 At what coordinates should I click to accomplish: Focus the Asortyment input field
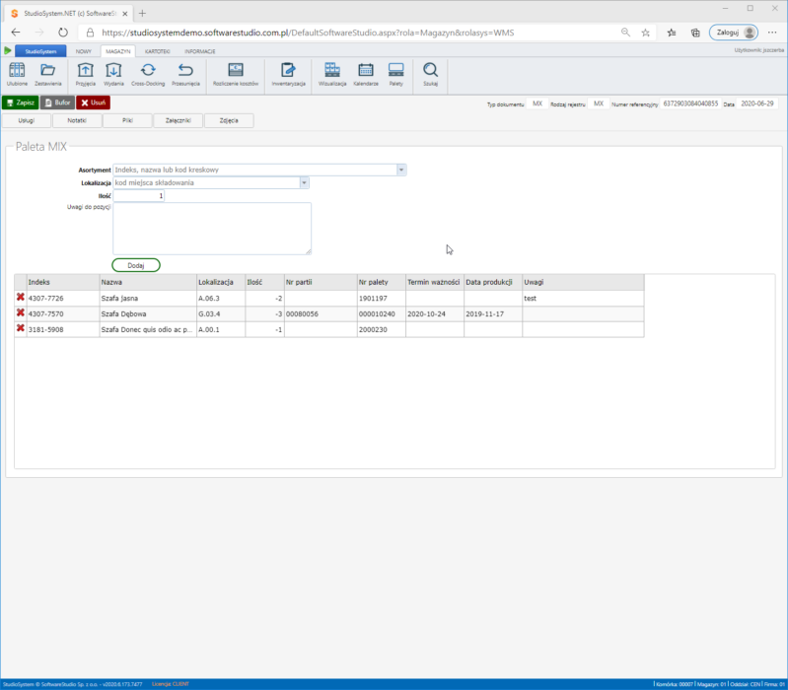(255, 170)
